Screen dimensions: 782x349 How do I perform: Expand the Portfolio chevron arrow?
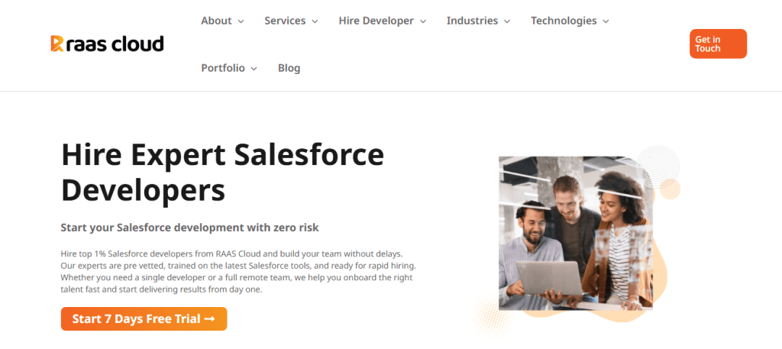[x=254, y=69]
